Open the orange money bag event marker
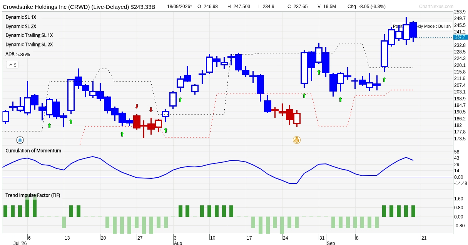468x245 pixels. 296,140
